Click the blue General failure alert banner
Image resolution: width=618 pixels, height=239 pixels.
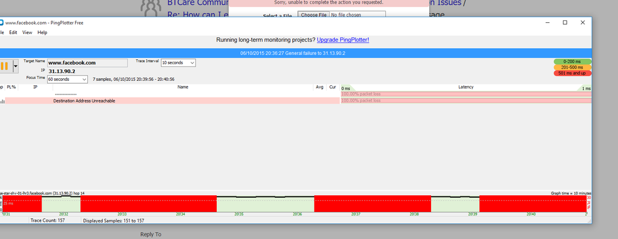295,53
